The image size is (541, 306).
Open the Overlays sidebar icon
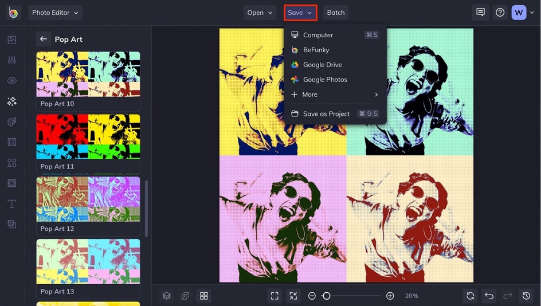click(x=11, y=183)
